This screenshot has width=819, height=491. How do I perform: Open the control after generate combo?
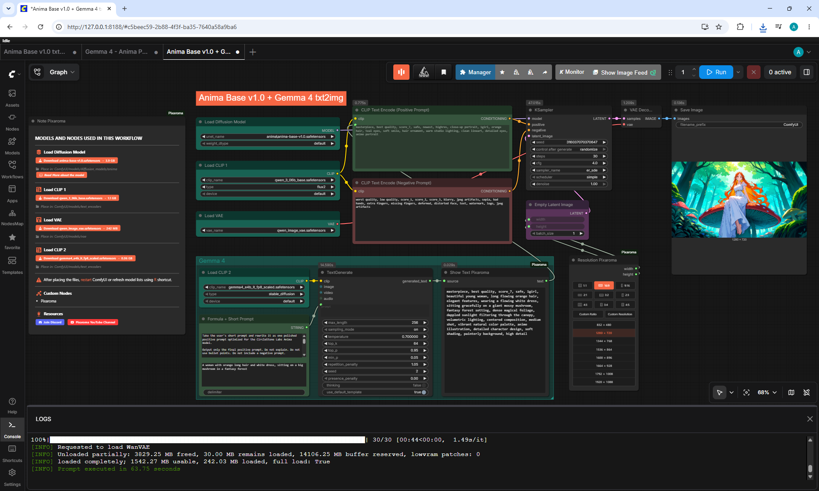click(x=569, y=149)
